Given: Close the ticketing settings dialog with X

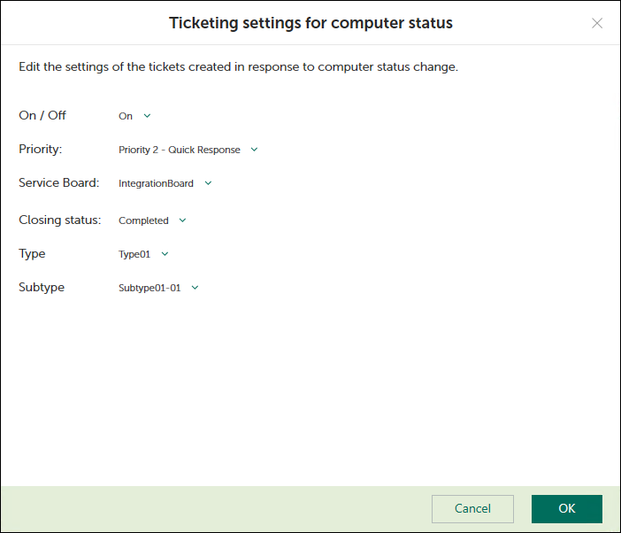Looking at the screenshot, I should (x=597, y=23).
